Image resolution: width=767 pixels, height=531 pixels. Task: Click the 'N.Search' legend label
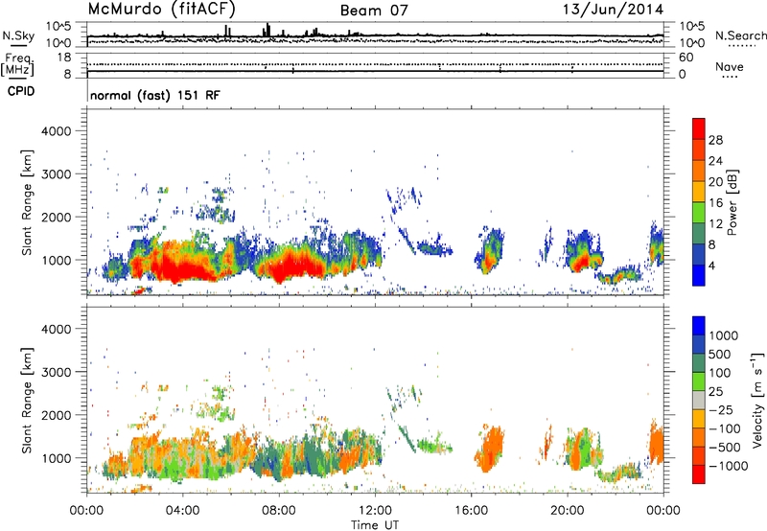(x=740, y=35)
